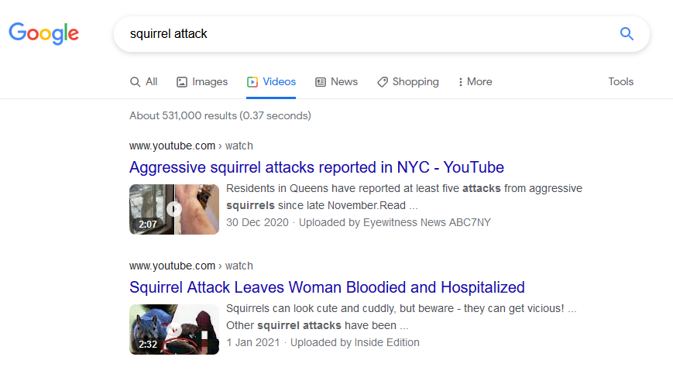Open the Tools options
Image resolution: width=673 pixels, height=374 pixels.
[x=620, y=81]
